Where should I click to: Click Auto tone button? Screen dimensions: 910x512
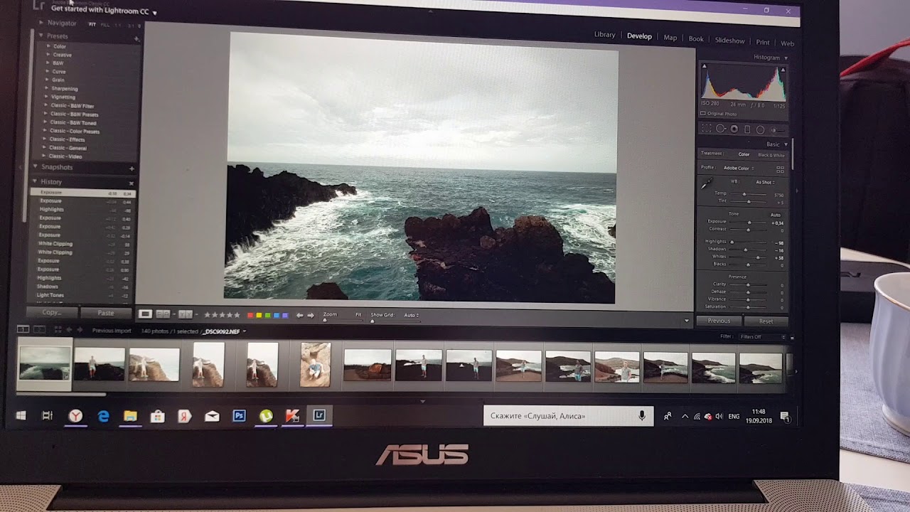(x=776, y=215)
